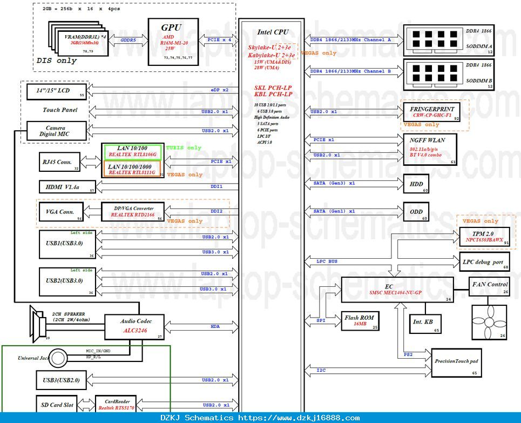Click the Universal Jack circle symbol

[58, 358]
